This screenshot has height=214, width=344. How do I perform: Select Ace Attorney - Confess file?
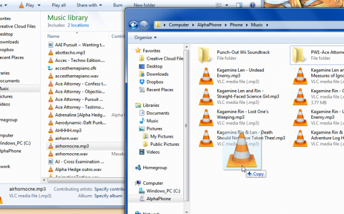pyautogui.click(x=77, y=84)
